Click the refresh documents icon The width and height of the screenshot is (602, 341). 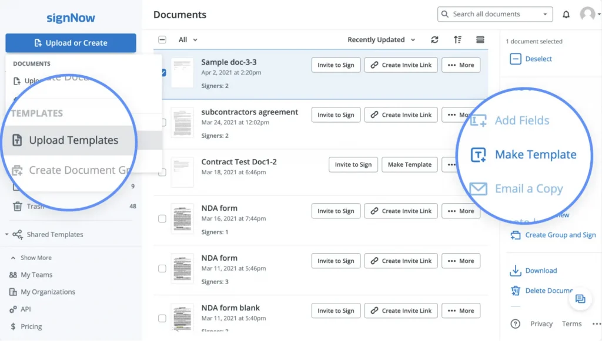point(434,40)
